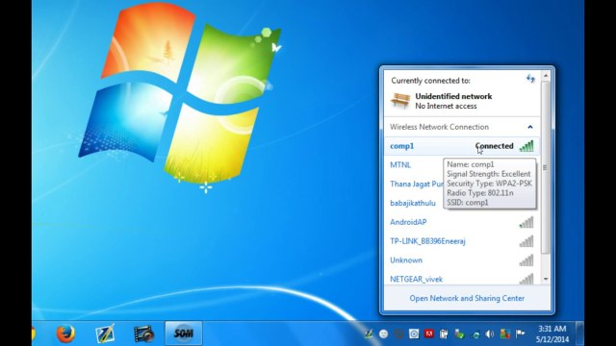The width and height of the screenshot is (616, 346).
Task: Open the volume speaker tray icon
Action: [490, 334]
